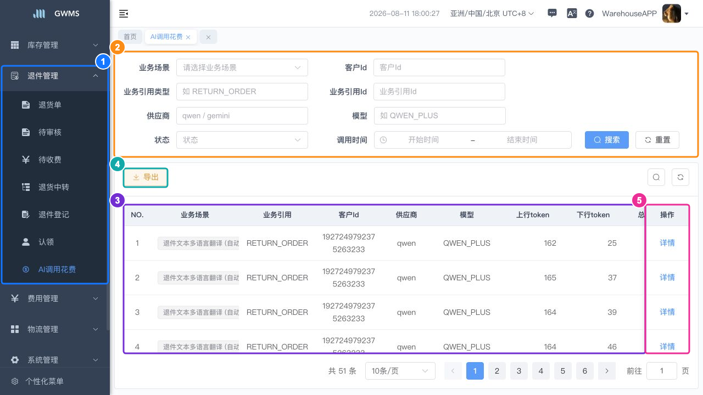This screenshot has width=703, height=395.
Task: Click the 162 token value
Action: point(550,243)
